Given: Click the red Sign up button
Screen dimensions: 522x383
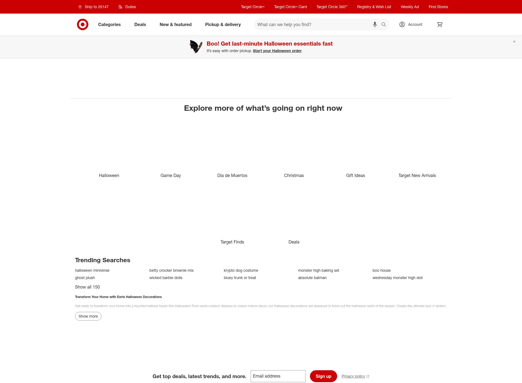Looking at the screenshot, I should pyautogui.click(x=324, y=376).
